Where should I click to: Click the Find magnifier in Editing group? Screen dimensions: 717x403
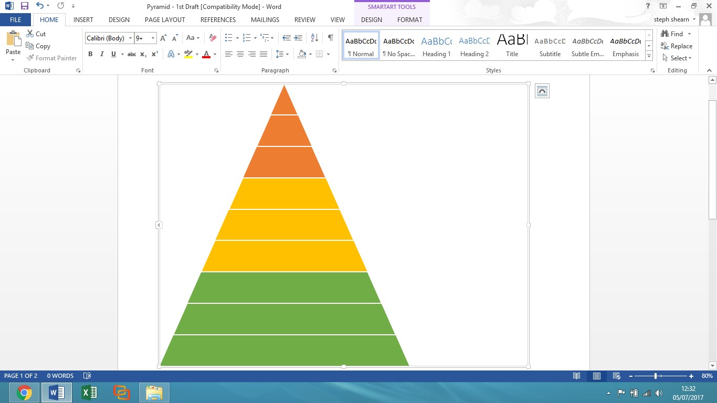pyautogui.click(x=665, y=34)
